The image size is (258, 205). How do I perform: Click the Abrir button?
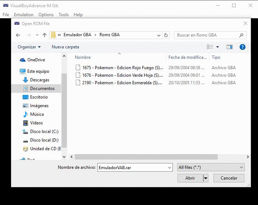[190, 178]
